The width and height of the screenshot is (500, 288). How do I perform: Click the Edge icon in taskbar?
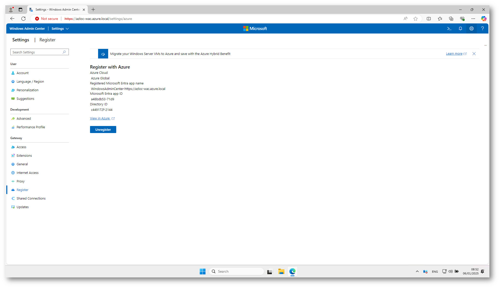[292, 272]
